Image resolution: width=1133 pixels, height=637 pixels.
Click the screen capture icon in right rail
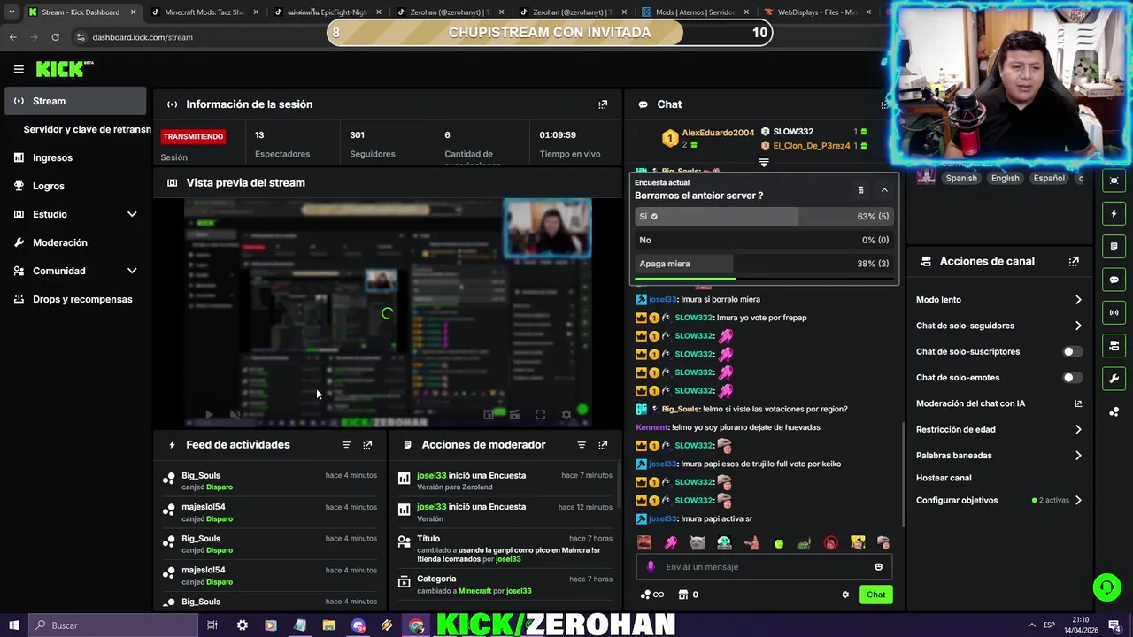[x=1114, y=180]
